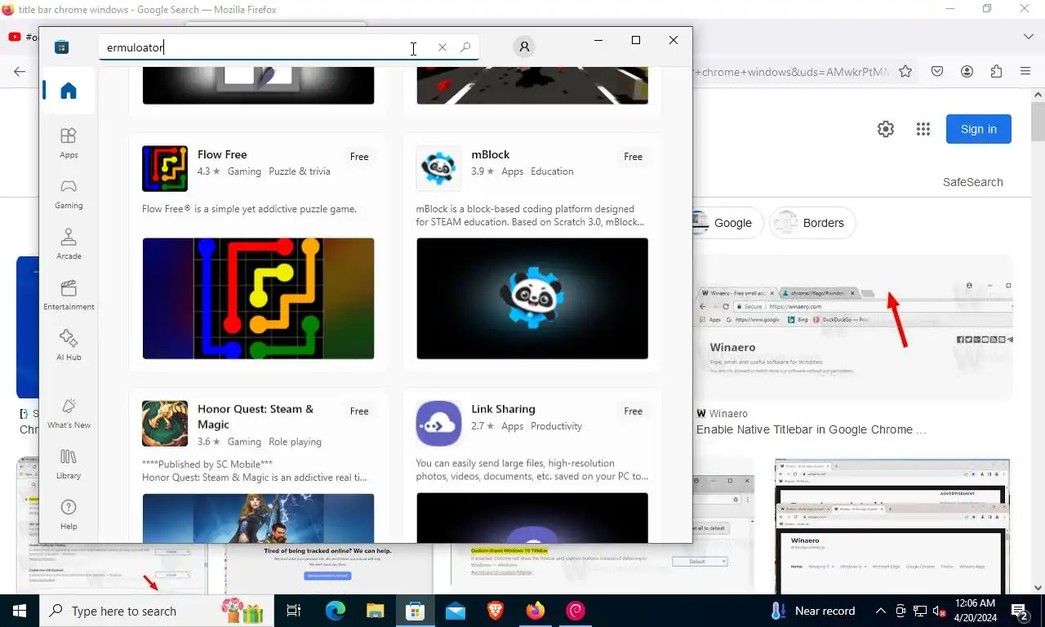Open Honor Quest: Steam & Magic title
The image size is (1045, 627).
pyautogui.click(x=256, y=416)
